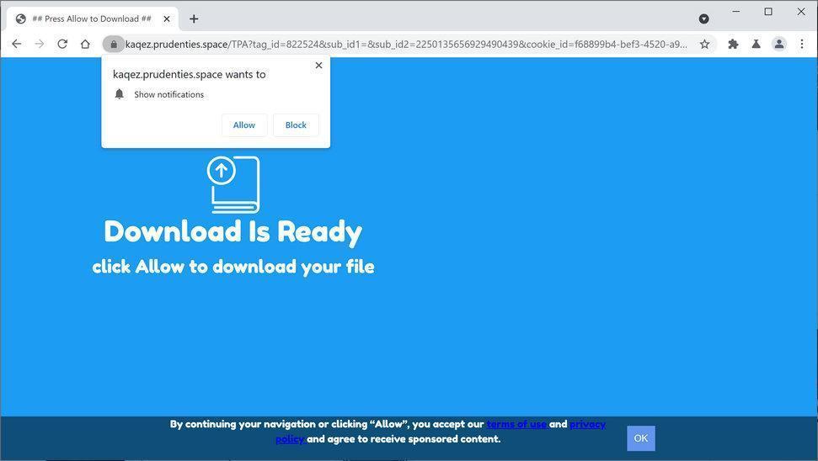Open Chrome's three-dot menu
Image resolution: width=818 pixels, height=461 pixels.
802,45
